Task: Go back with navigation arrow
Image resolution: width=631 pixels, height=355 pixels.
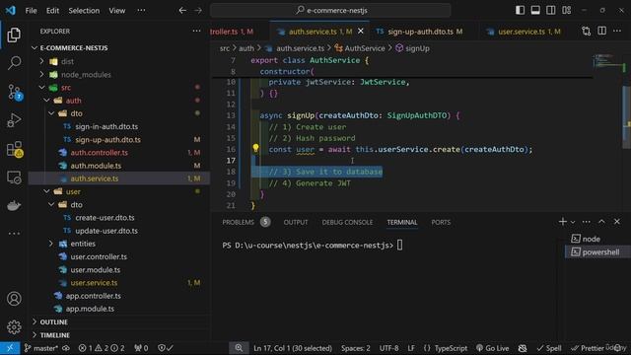Action: click(182, 11)
